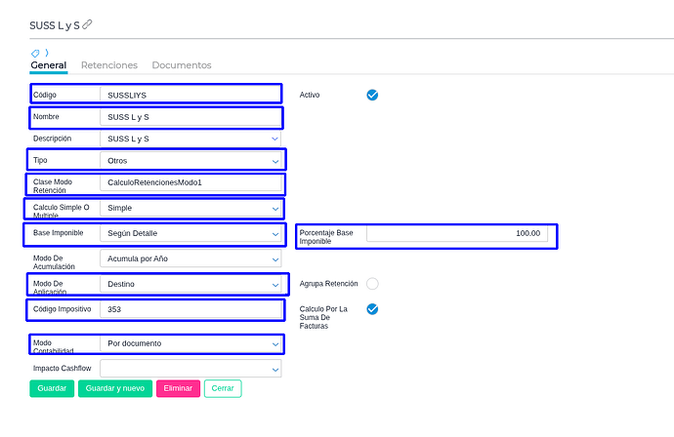Image resolution: width=674 pixels, height=437 pixels.
Task: Click the Guardar button
Action: 52,388
